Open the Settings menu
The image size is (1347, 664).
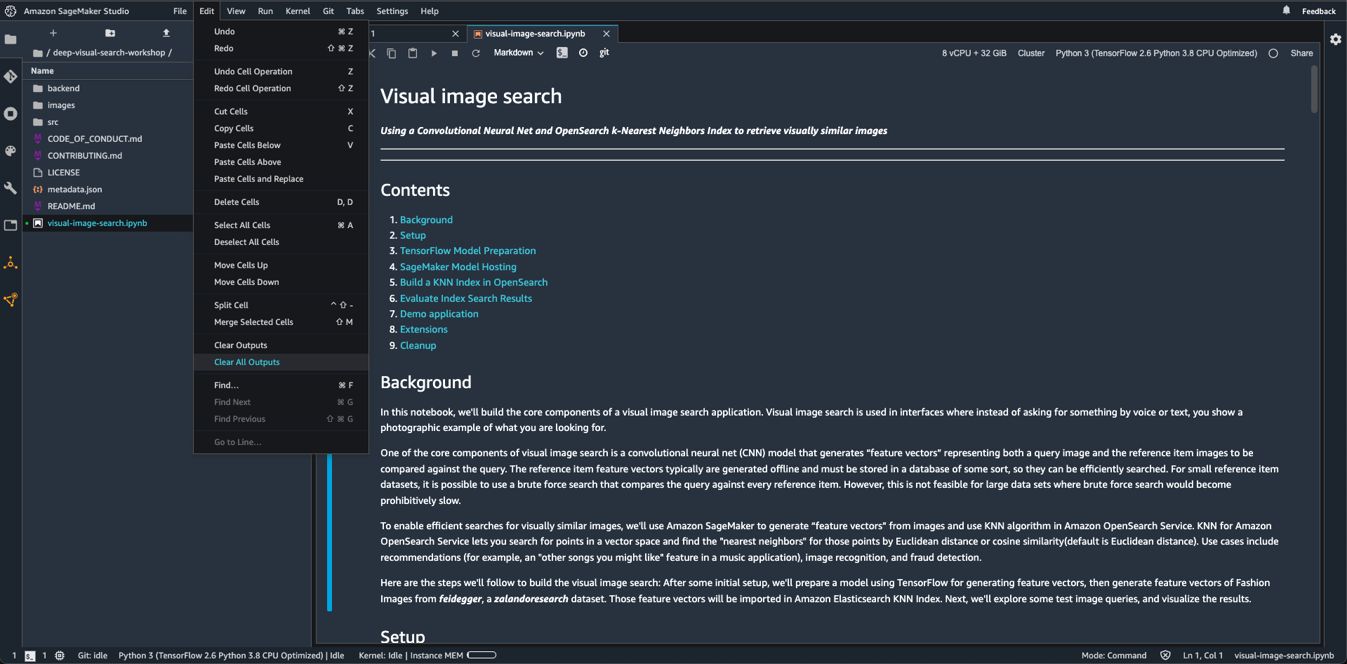[392, 11]
